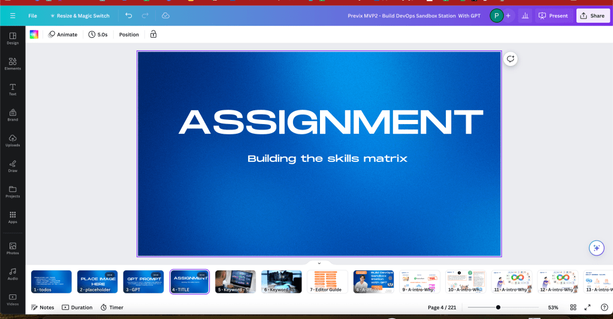
Task: Open the Magic assistant sparkle button
Action: click(597, 248)
